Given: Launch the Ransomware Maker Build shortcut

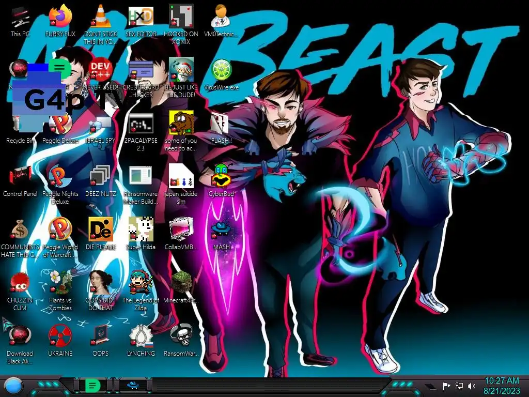Looking at the screenshot, I should pos(141,185).
